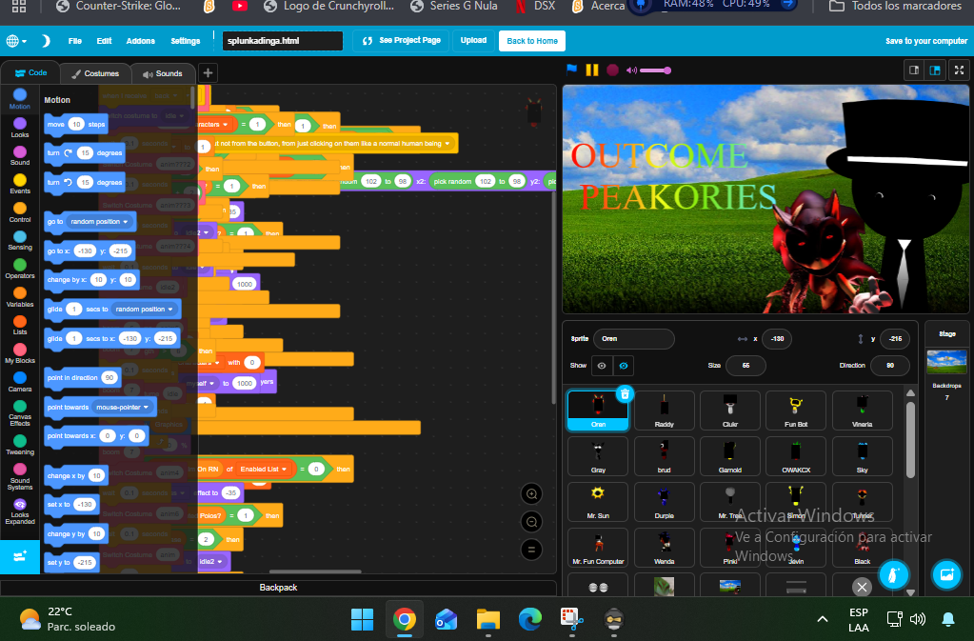Viewport: 974px width, 641px height.
Task: Show the sprite using eye icon
Action: [x=602, y=366]
